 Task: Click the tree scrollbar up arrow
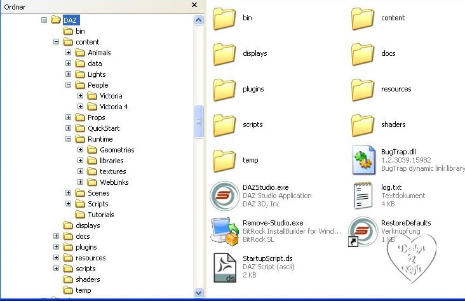198,20
